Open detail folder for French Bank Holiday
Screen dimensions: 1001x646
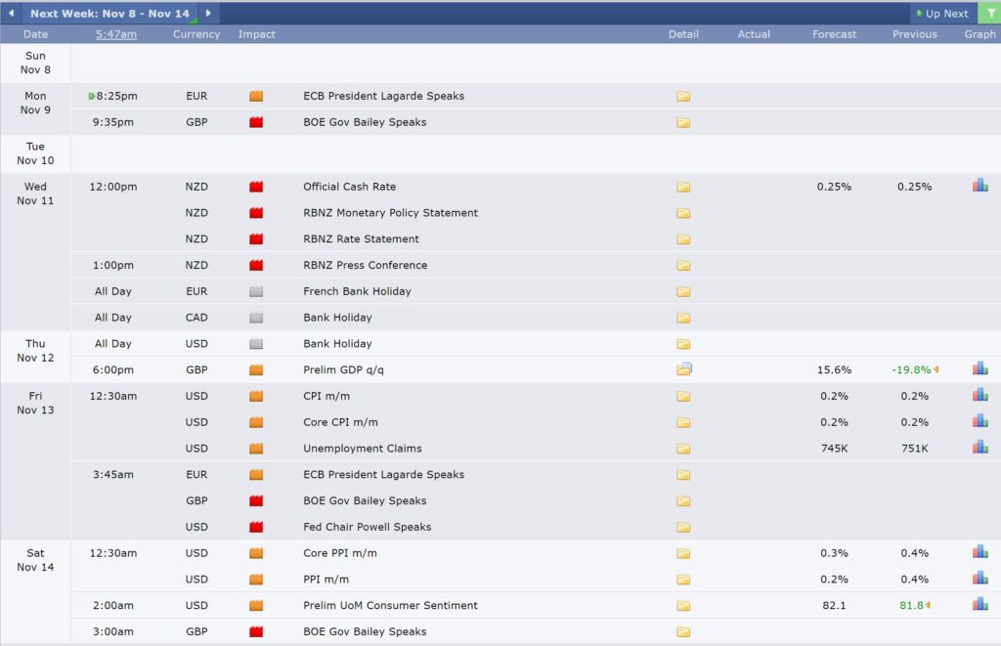(683, 291)
